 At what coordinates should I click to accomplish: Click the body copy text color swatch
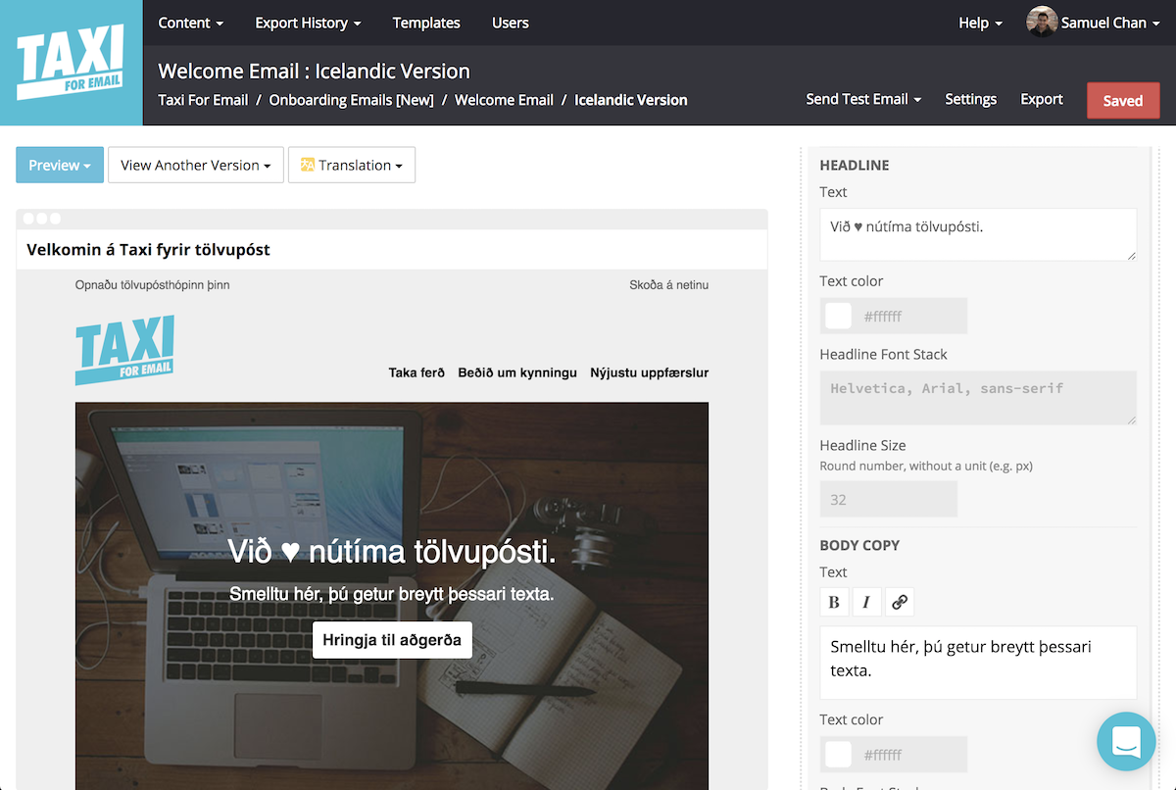coord(839,754)
